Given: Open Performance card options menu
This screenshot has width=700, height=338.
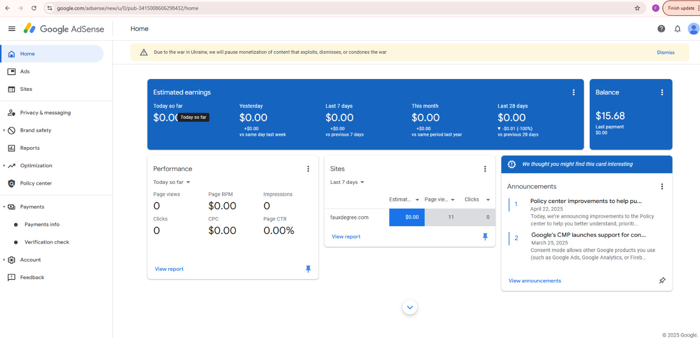Looking at the screenshot, I should [x=308, y=169].
